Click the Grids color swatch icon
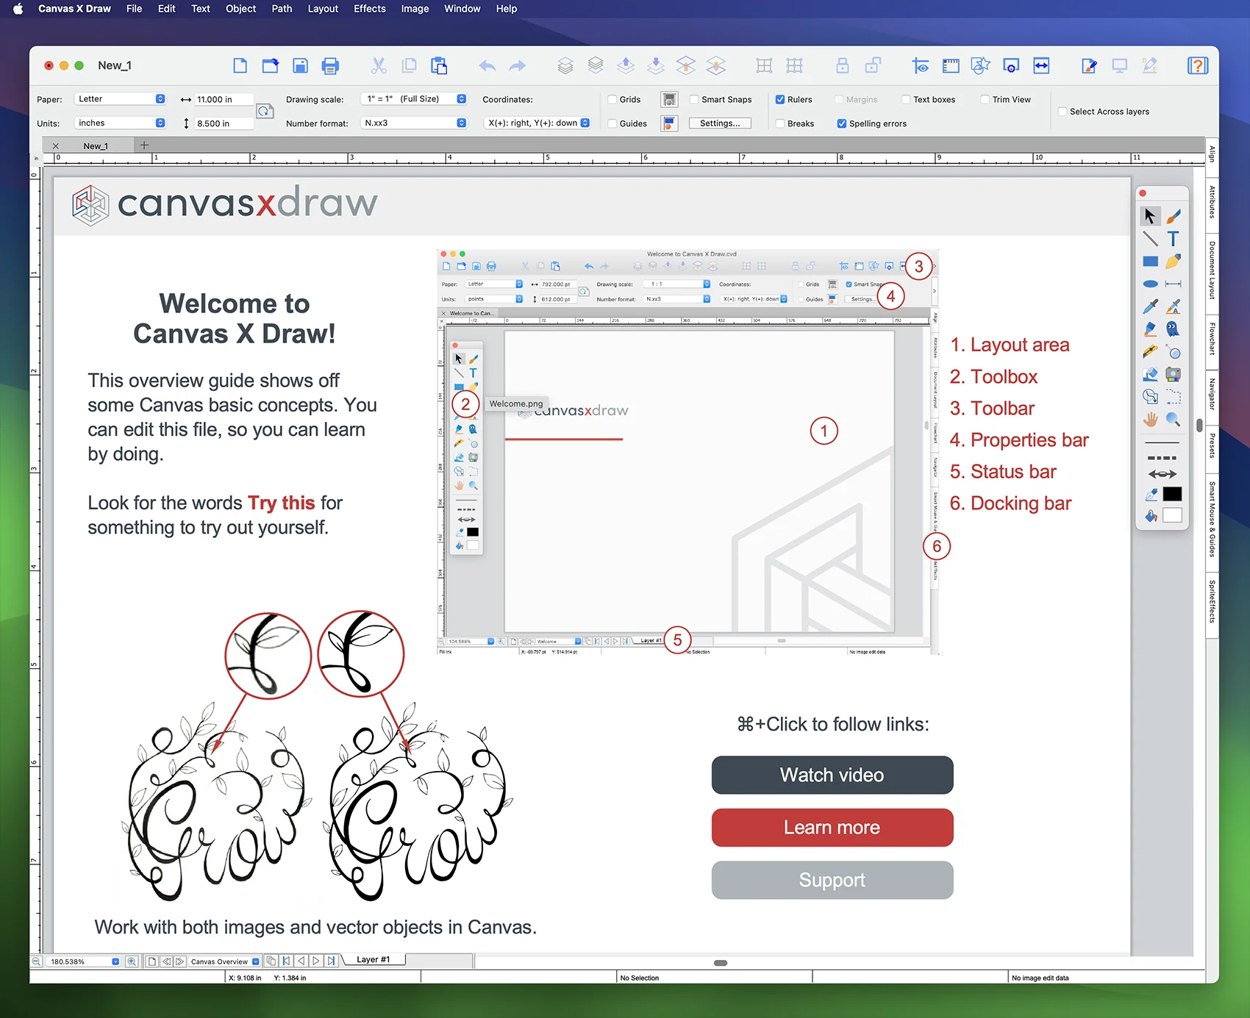Image resolution: width=1250 pixels, height=1018 pixels. [669, 99]
